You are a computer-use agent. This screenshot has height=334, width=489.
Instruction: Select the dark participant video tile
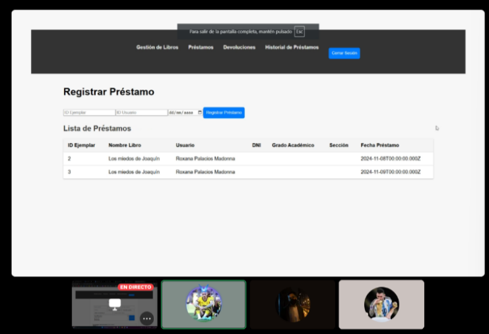(292, 304)
